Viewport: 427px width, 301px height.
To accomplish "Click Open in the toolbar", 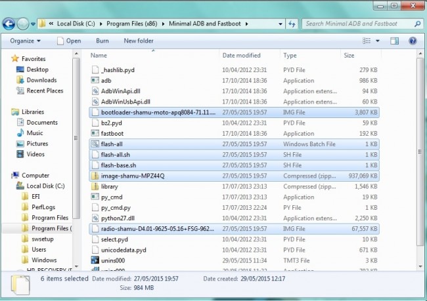I will pyautogui.click(x=69, y=41).
